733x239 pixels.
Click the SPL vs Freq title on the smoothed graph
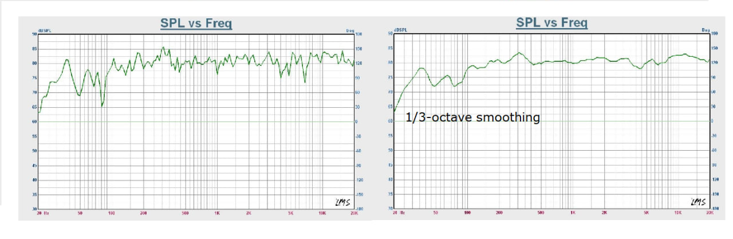551,23
